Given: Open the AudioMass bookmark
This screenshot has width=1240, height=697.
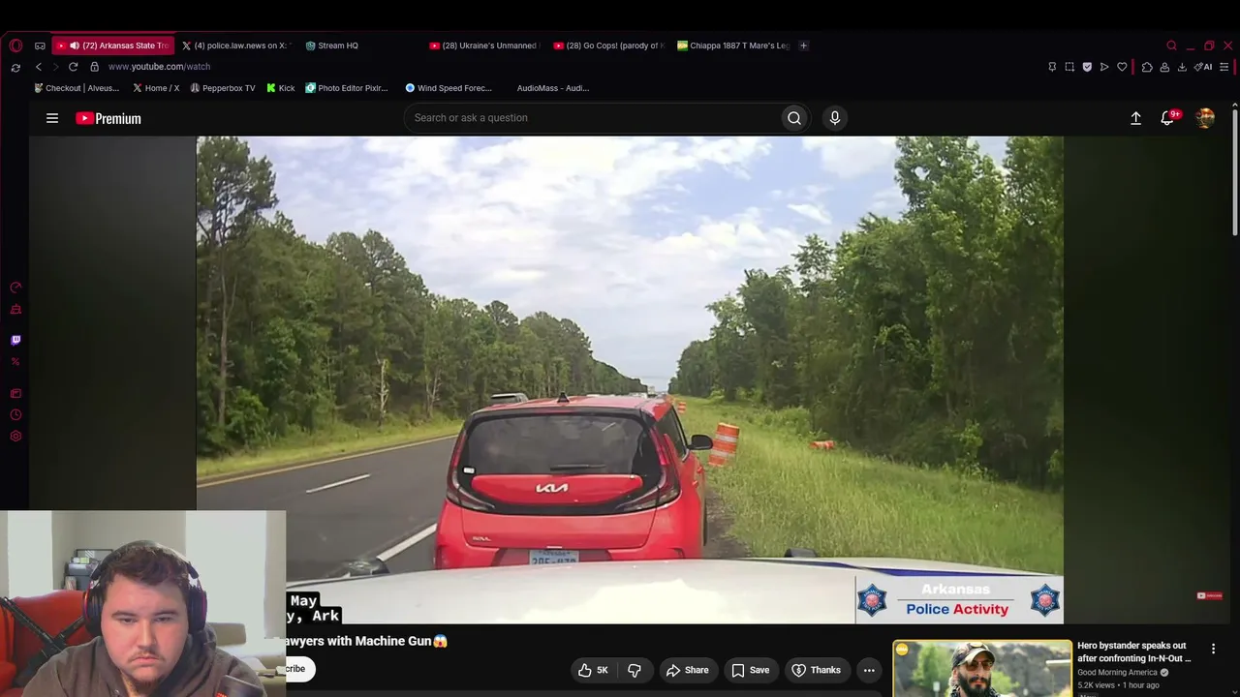Looking at the screenshot, I should click(552, 88).
